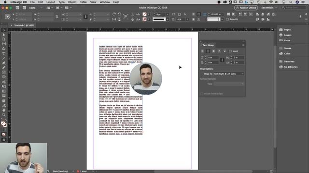Screen dimensions: 309x173
Task: Select the Untitled-1 document tab
Action: pos(24,25)
